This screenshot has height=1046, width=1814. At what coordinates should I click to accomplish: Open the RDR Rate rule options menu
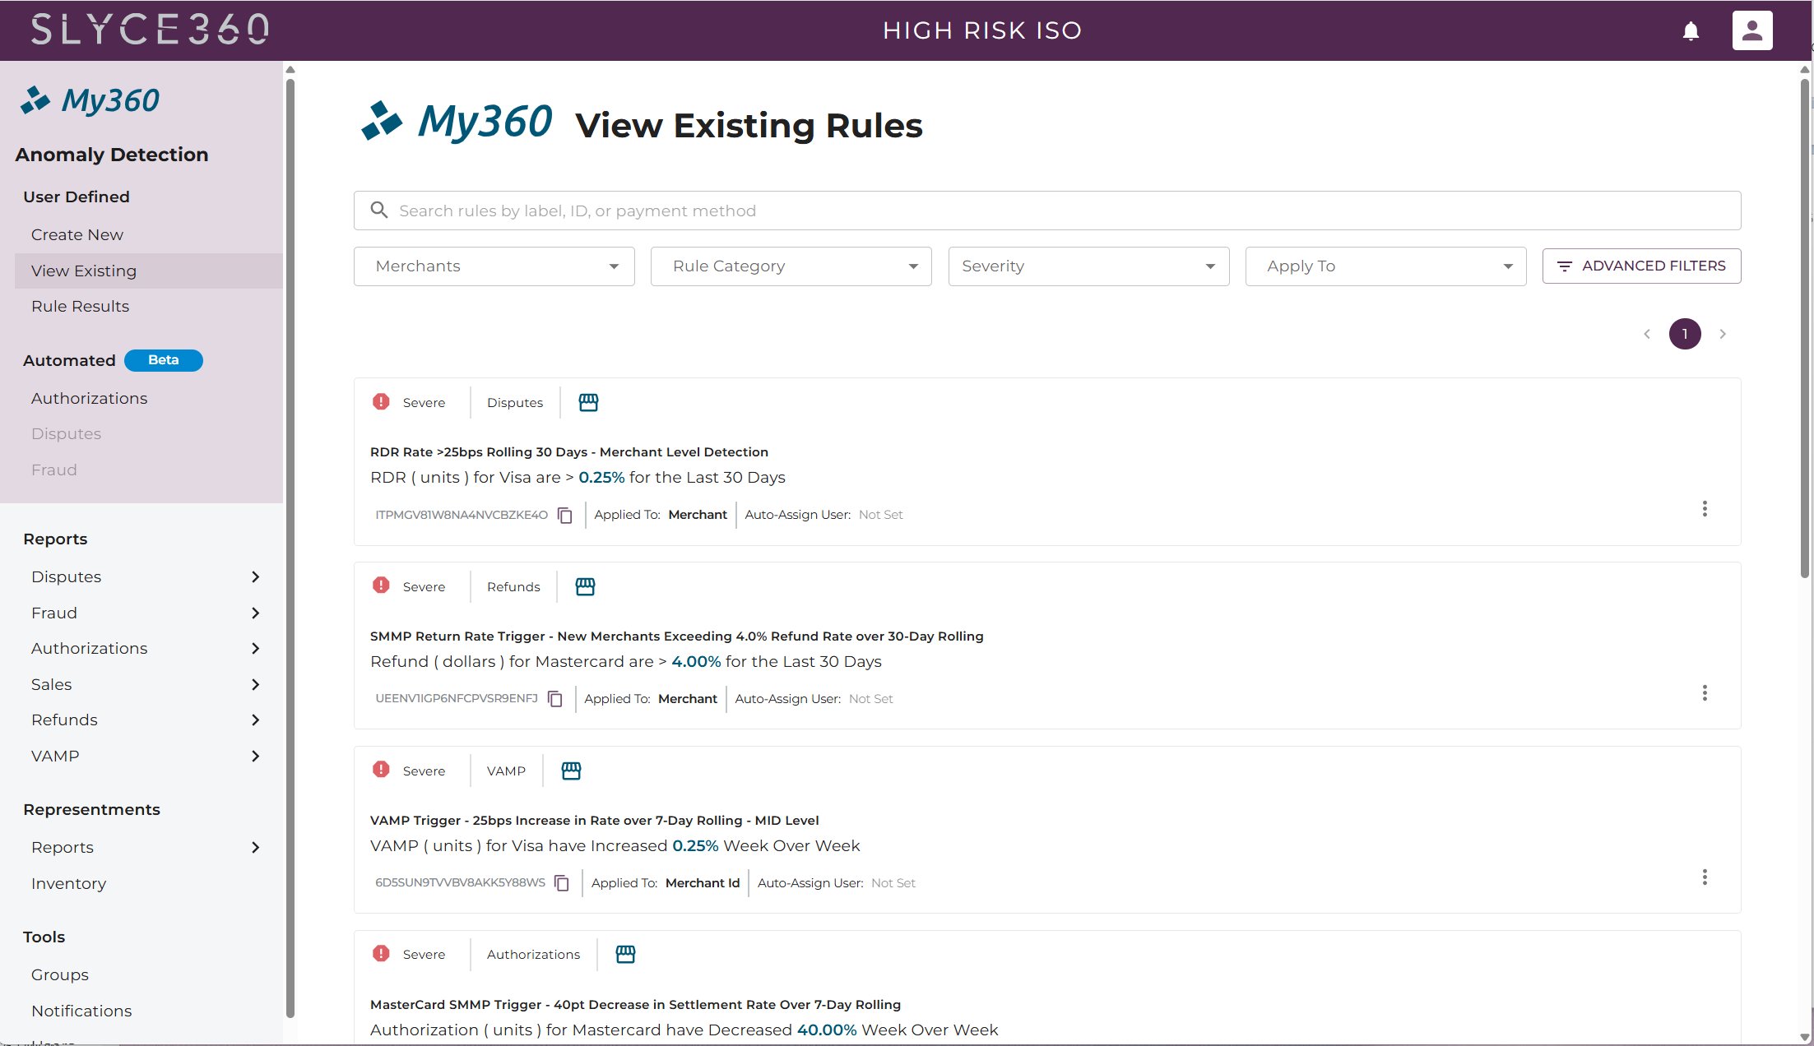click(1705, 509)
